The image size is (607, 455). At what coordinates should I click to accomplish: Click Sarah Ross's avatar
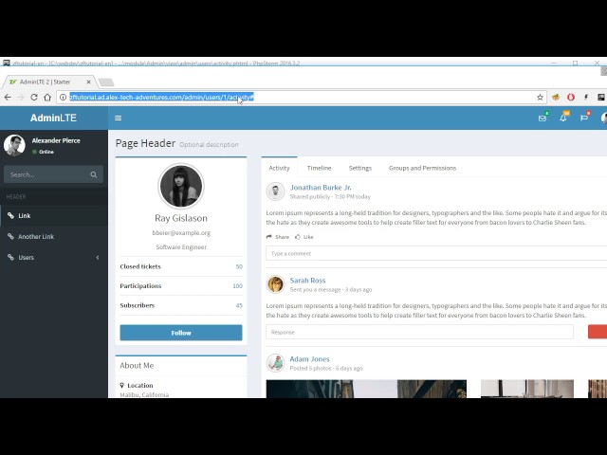[276, 284]
